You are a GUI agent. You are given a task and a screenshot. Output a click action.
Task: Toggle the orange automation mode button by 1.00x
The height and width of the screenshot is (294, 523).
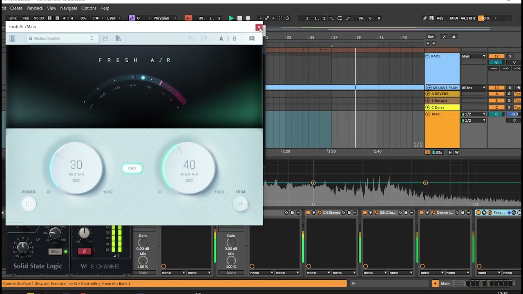[427, 152]
